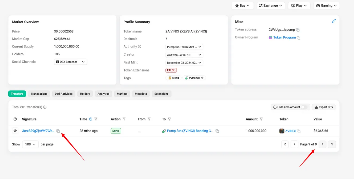Open the Time column filter icon
Viewport: 354px width, 185px height.
pos(96,119)
